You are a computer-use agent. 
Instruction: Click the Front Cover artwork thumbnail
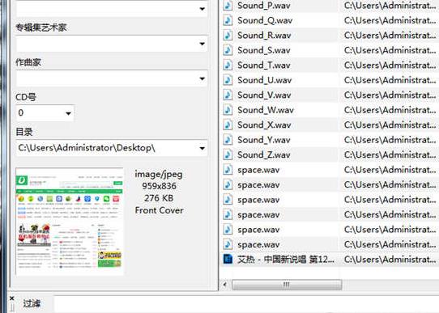(x=70, y=221)
